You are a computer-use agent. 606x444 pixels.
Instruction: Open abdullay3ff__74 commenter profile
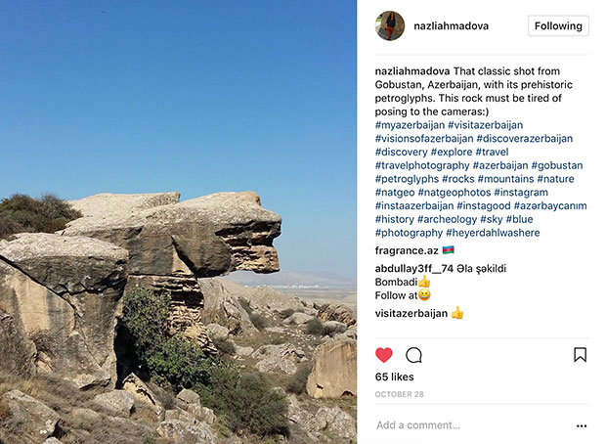pos(413,268)
